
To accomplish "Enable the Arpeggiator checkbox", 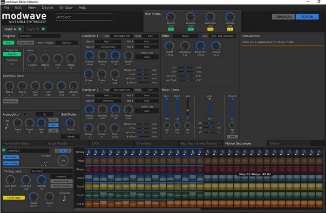I will (x=25, y=114).
